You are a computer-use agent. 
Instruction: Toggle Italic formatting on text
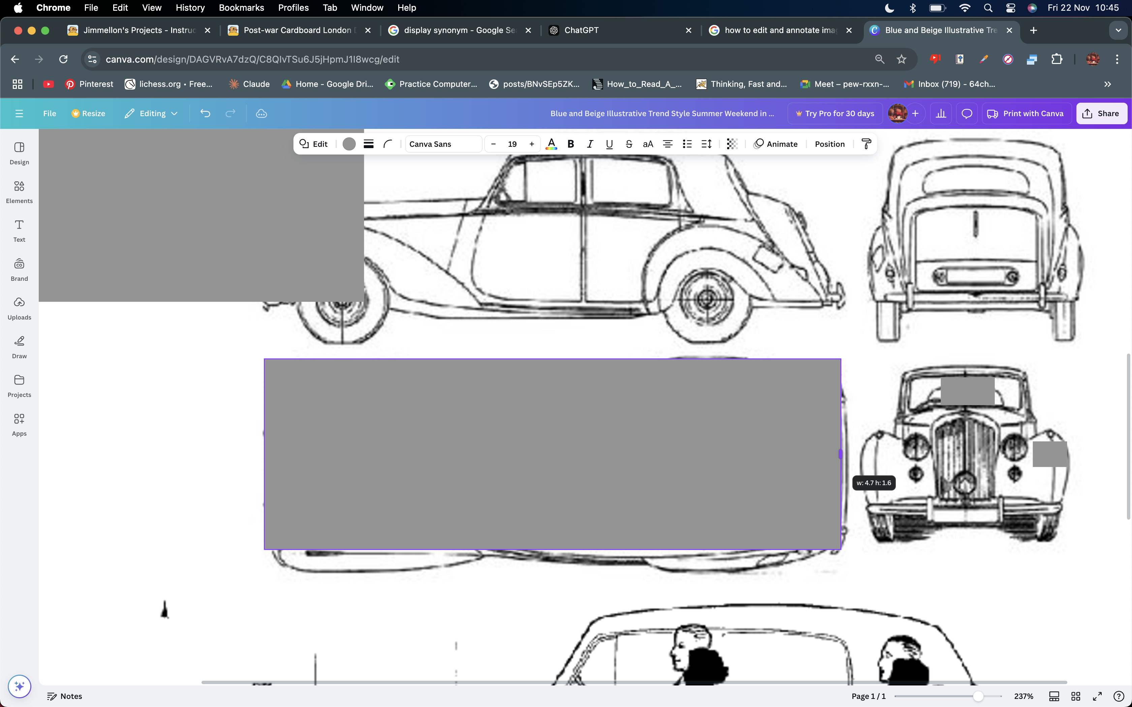[x=589, y=144]
